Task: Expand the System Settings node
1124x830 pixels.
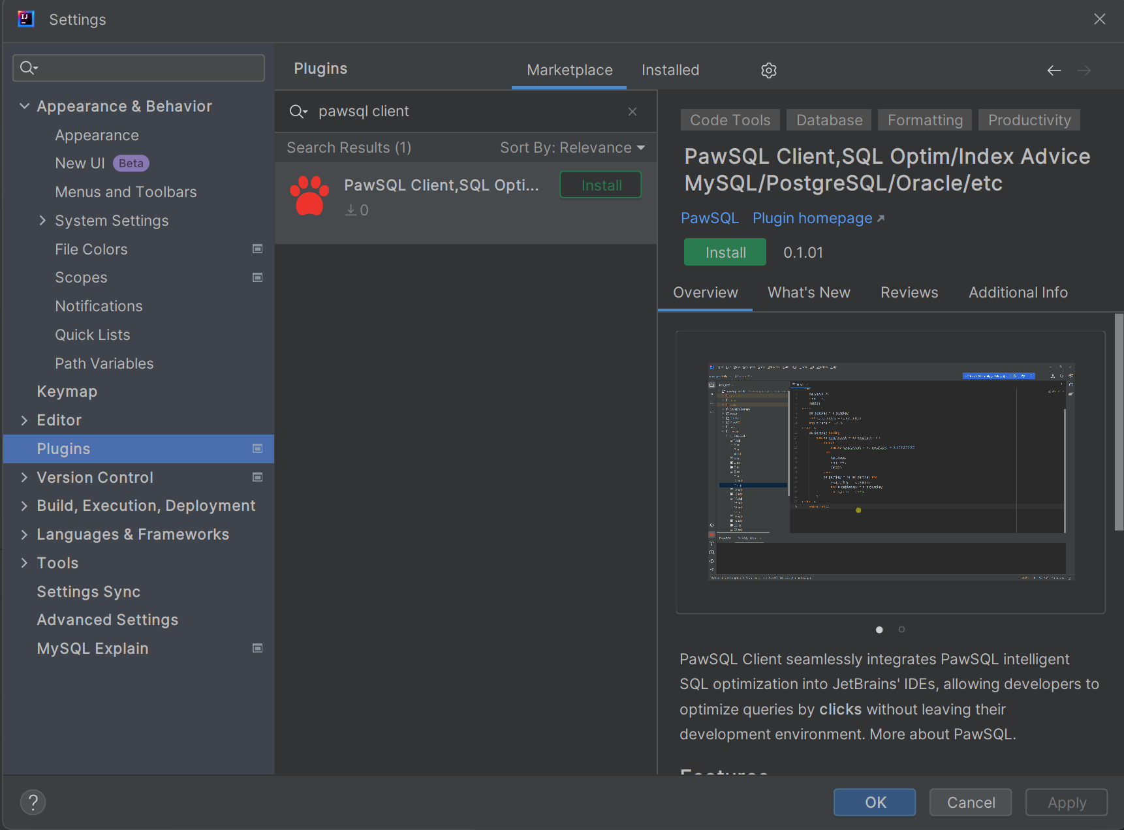Action: [42, 221]
